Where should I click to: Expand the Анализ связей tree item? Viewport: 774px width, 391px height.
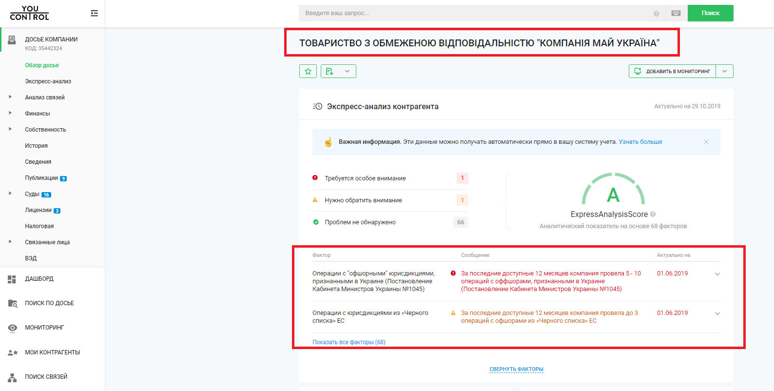[10, 97]
